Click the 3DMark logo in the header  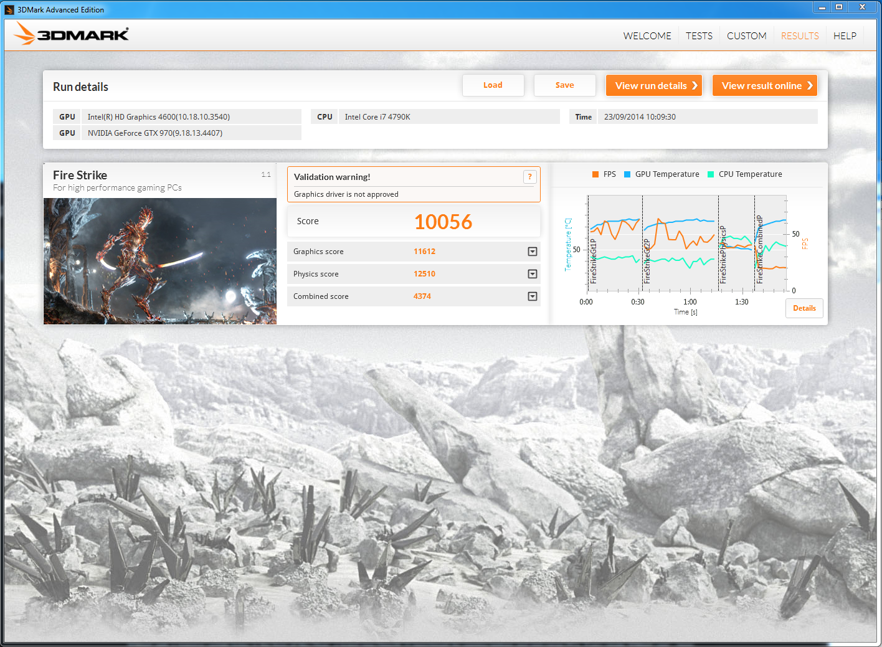click(72, 34)
